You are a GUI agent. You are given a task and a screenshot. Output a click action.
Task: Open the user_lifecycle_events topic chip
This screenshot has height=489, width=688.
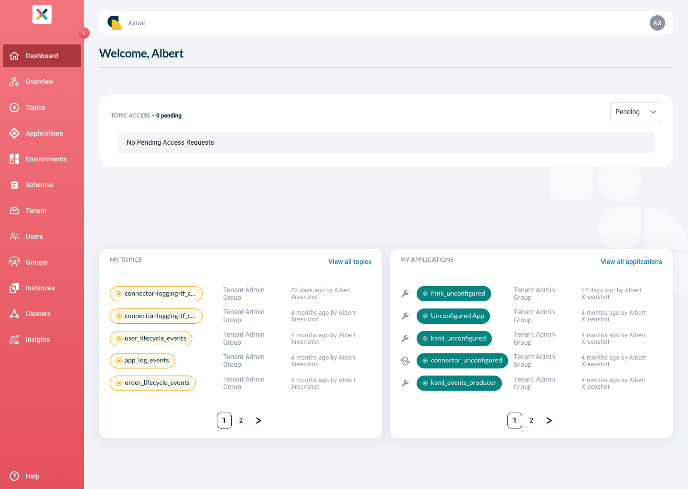point(151,339)
